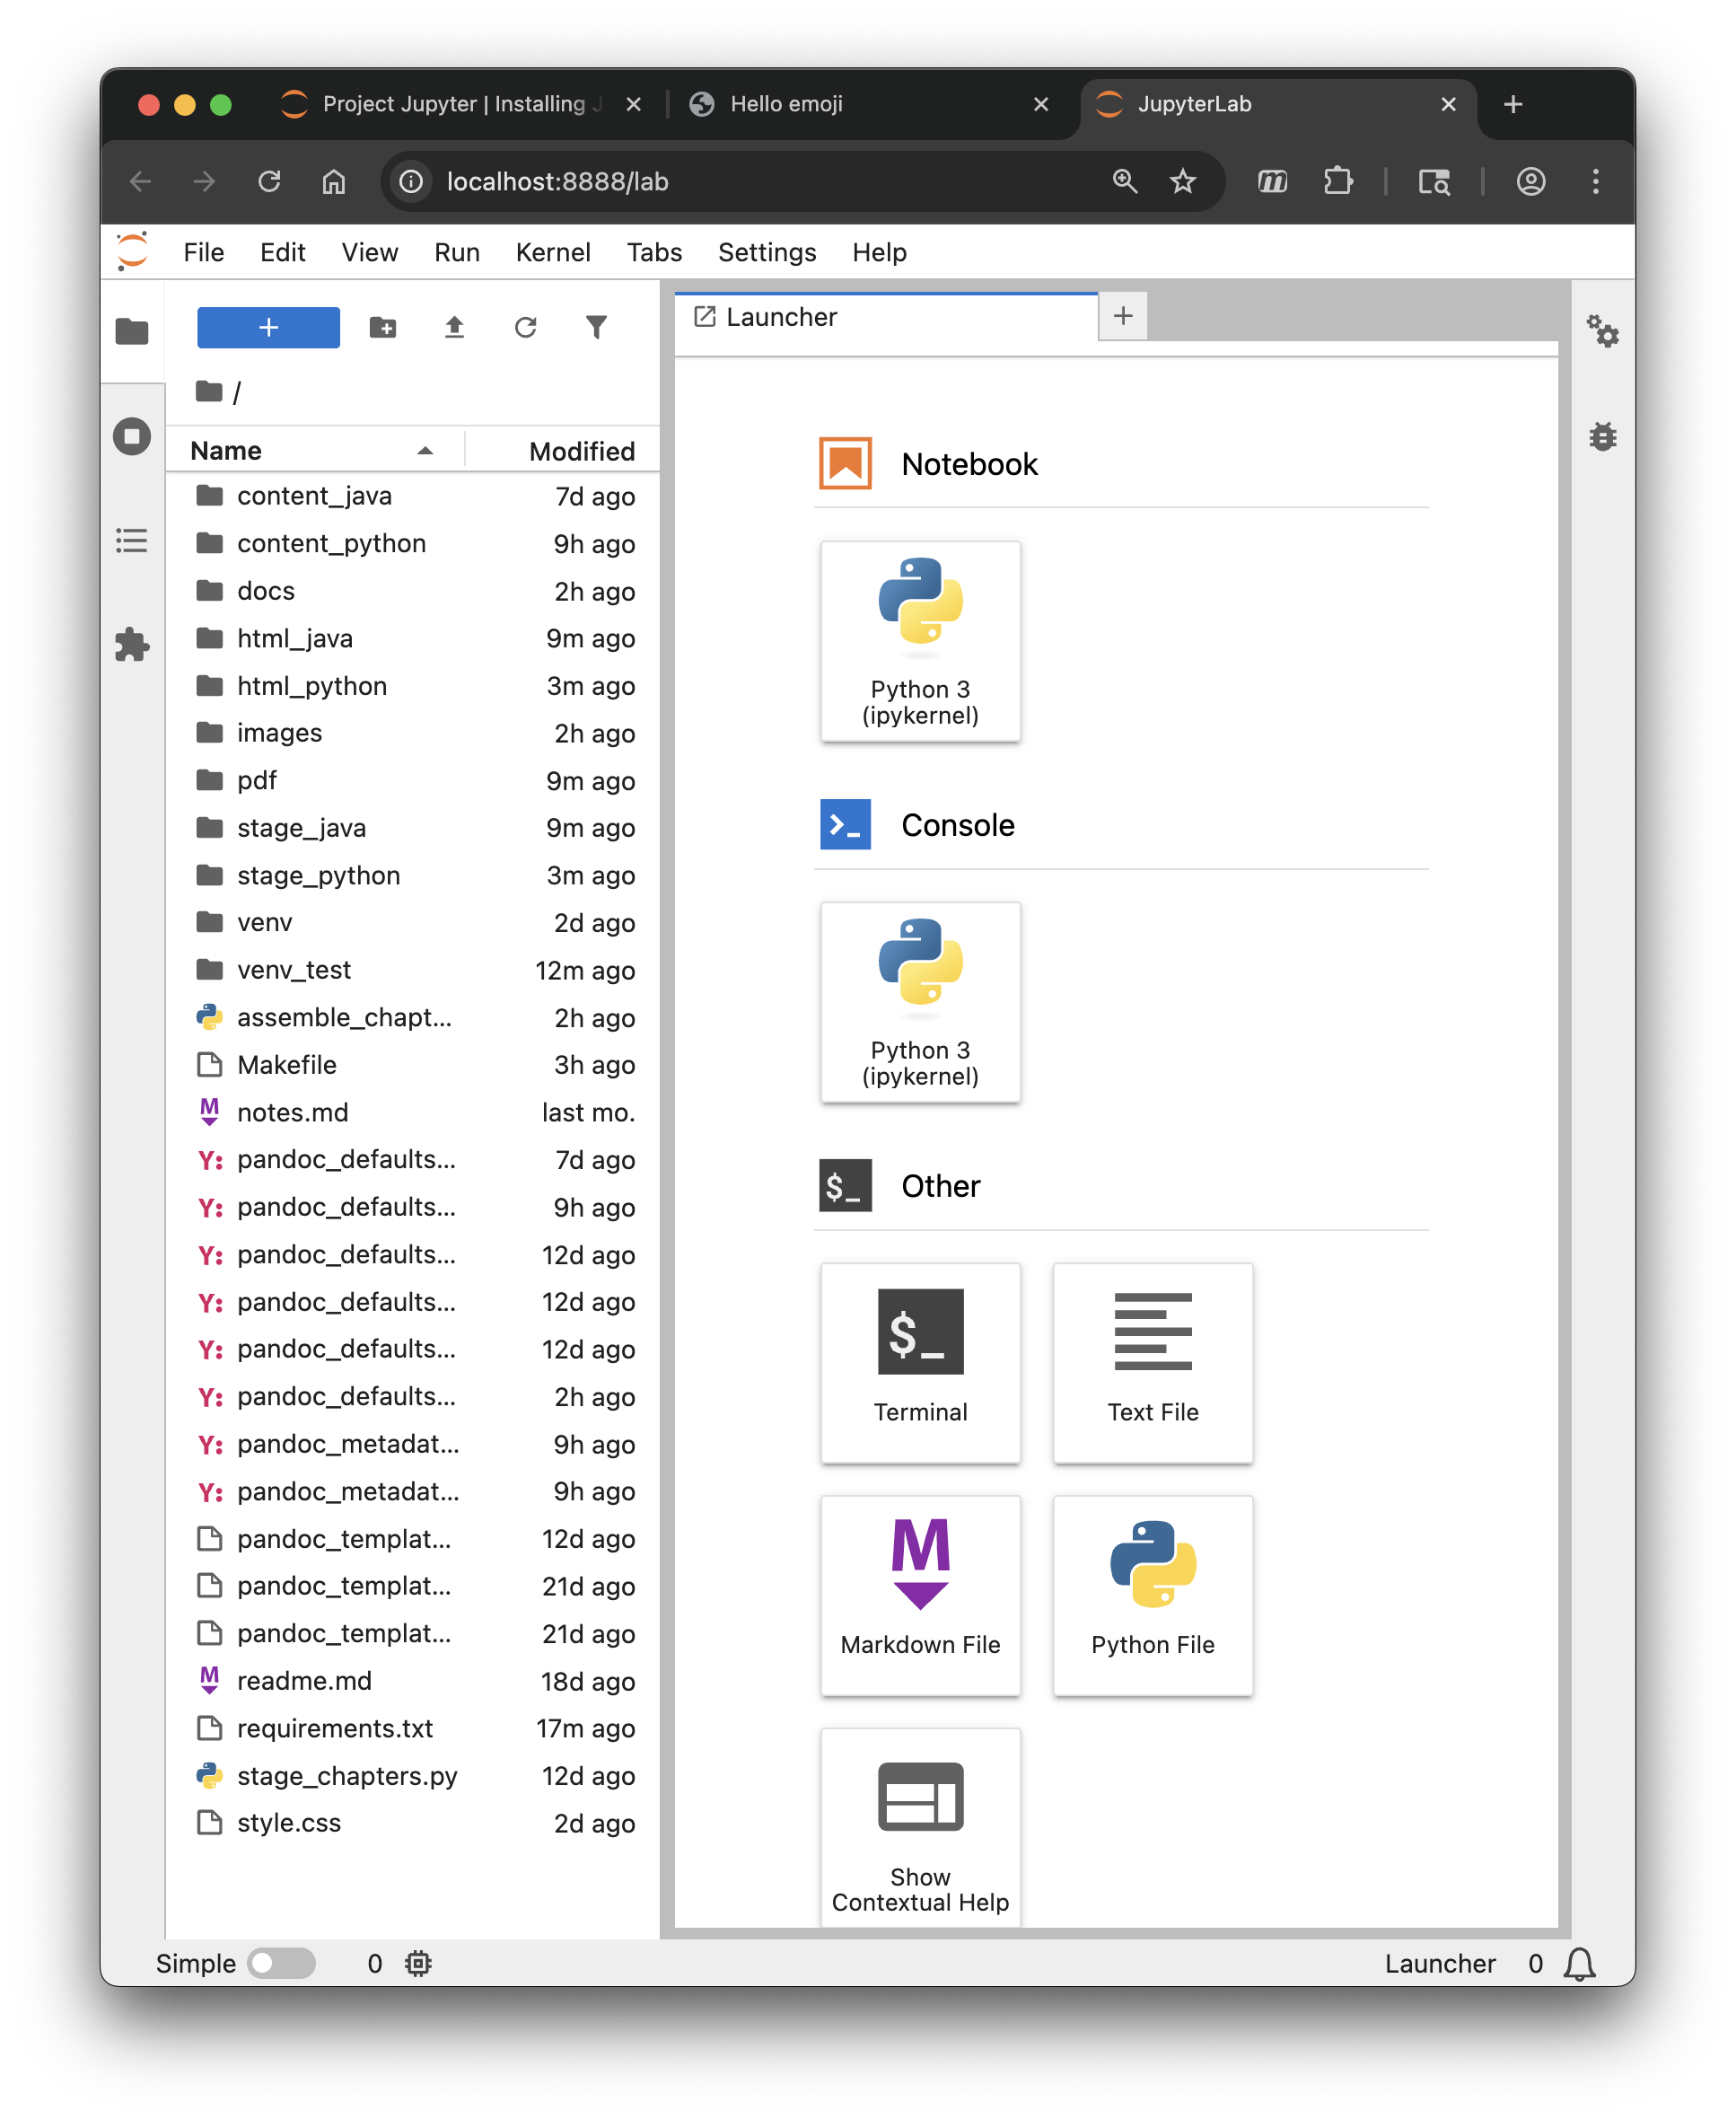Create a new folder in file browser

pyautogui.click(x=383, y=327)
